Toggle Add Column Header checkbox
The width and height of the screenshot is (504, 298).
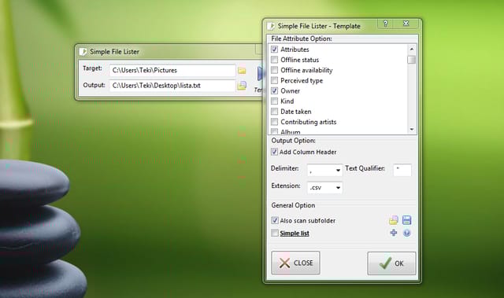(274, 152)
